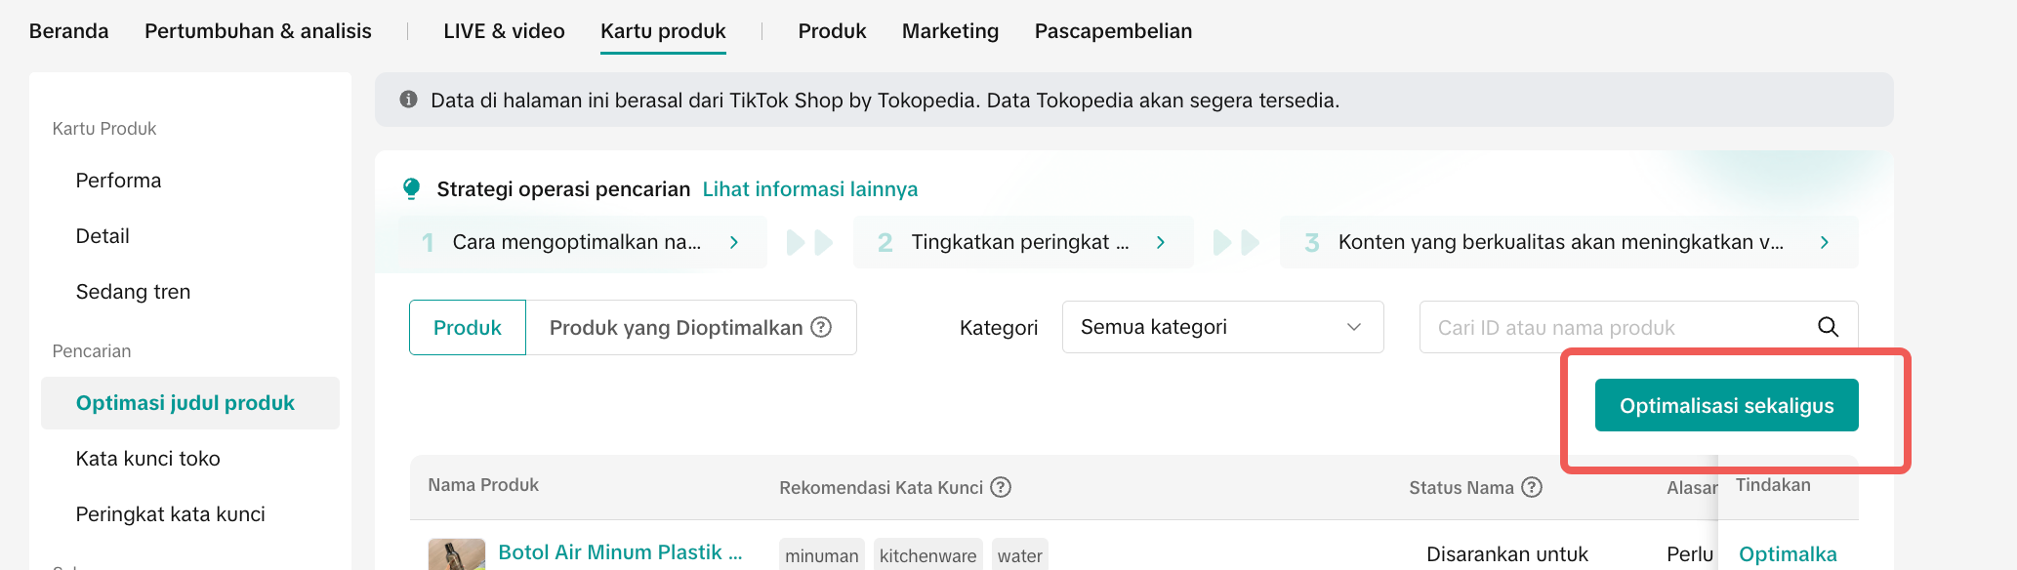The width and height of the screenshot is (2017, 570).
Task: Click the search magnifier icon
Action: 1828,327
